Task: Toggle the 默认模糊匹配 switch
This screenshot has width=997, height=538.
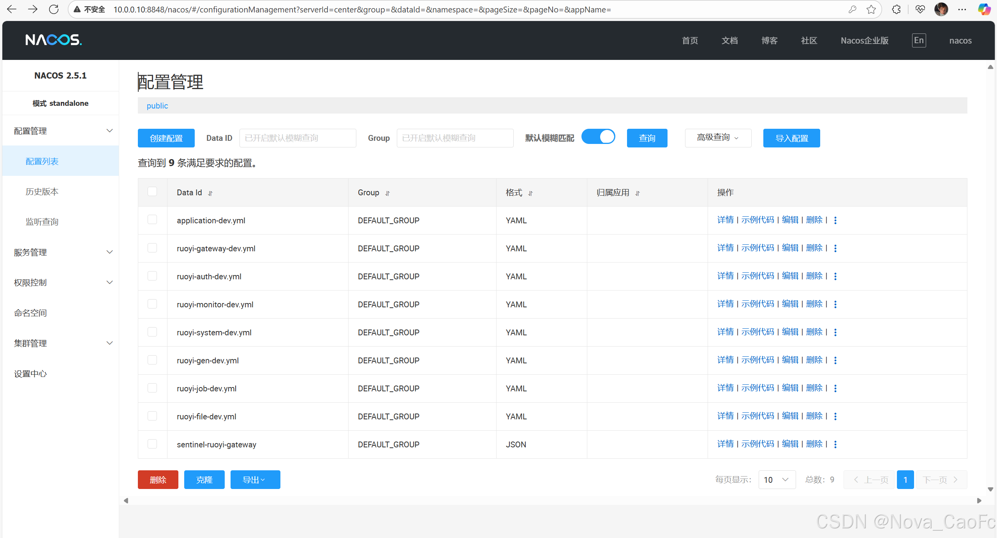Action: 598,137
